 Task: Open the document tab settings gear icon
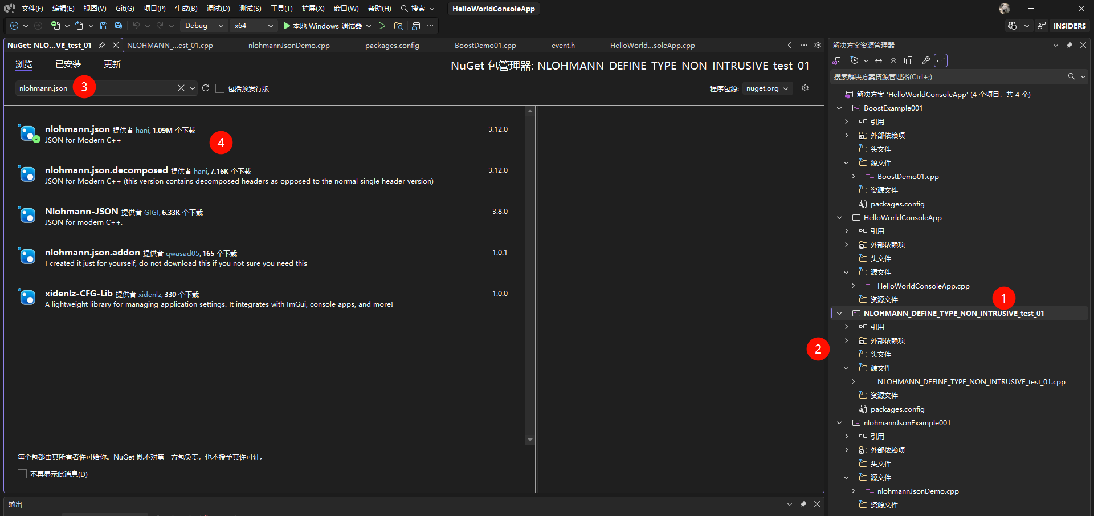pyautogui.click(x=818, y=45)
